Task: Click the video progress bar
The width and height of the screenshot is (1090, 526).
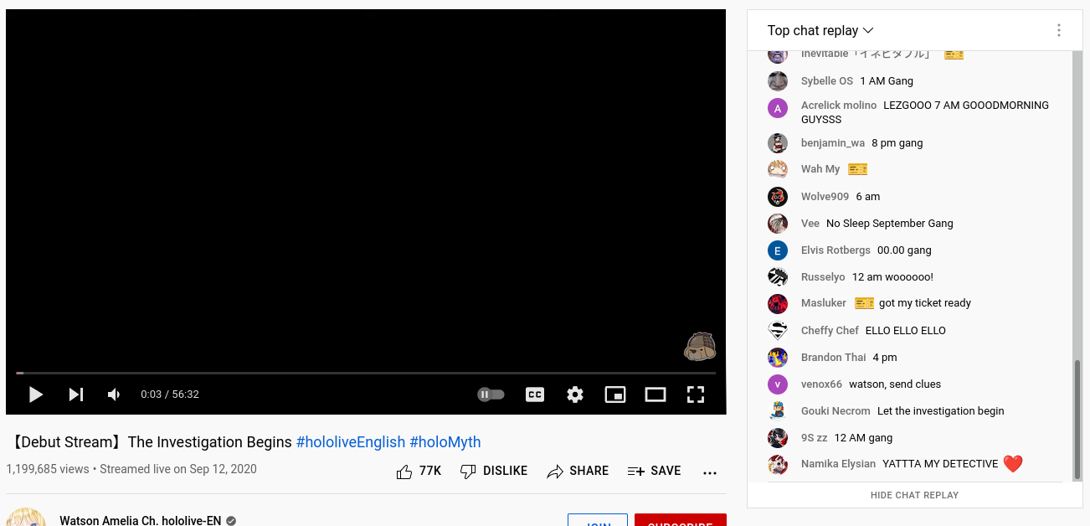Action: tap(366, 373)
